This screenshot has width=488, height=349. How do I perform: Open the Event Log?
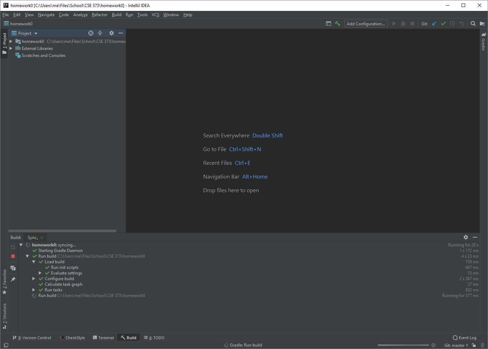point(464,337)
